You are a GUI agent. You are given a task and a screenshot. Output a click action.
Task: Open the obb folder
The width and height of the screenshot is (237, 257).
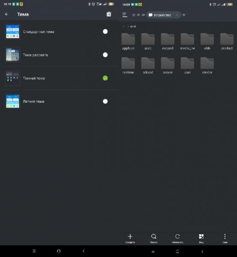(x=207, y=42)
